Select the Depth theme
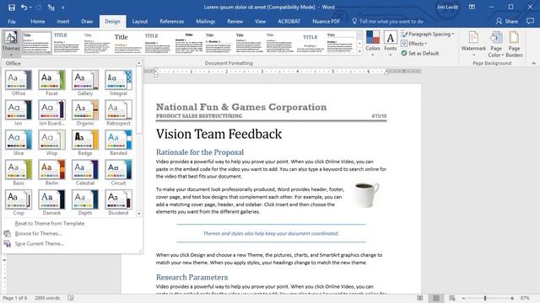Viewport: 540px width, 303px height. click(85, 202)
